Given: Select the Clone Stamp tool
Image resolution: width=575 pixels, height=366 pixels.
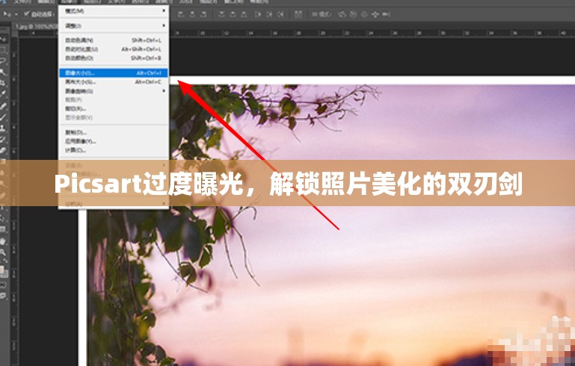Looking at the screenshot, I should click(x=4, y=128).
